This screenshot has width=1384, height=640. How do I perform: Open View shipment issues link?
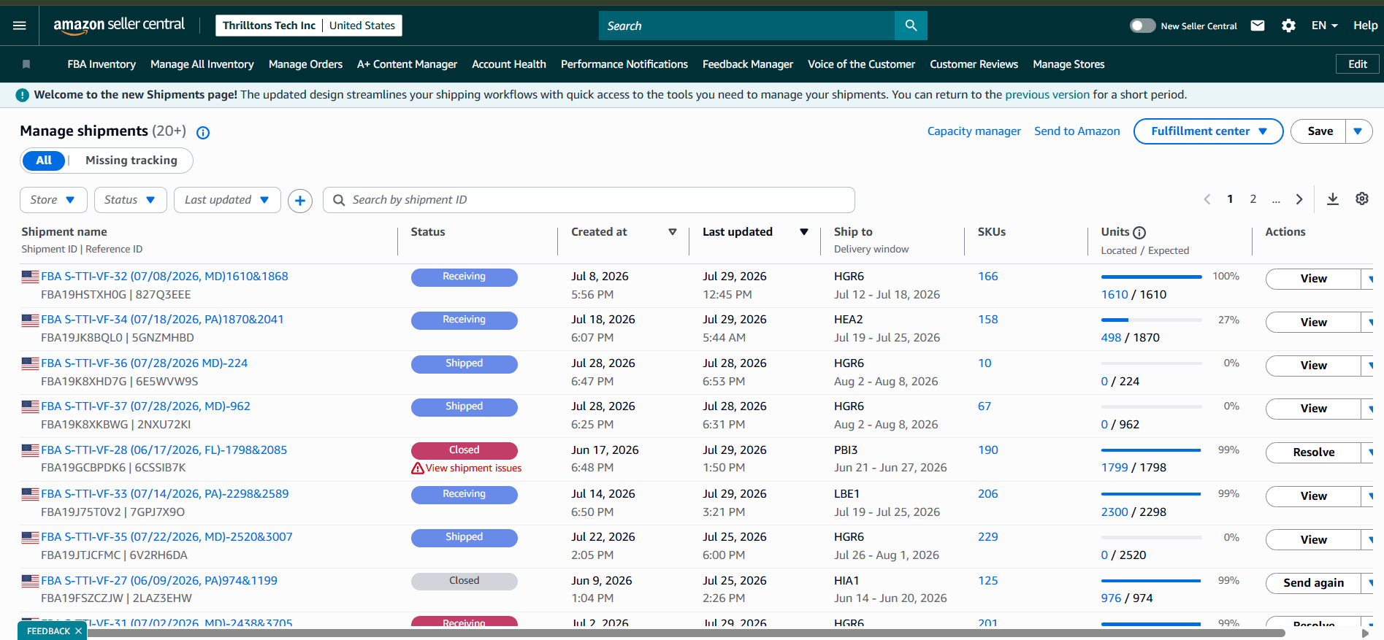[473, 469]
